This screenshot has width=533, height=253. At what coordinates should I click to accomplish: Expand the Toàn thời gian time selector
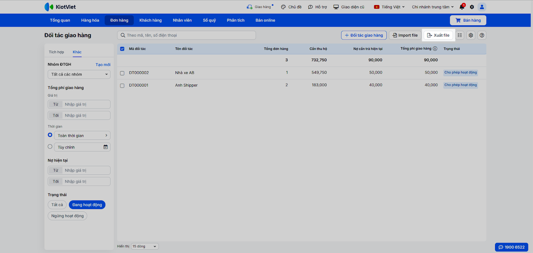(x=82, y=135)
